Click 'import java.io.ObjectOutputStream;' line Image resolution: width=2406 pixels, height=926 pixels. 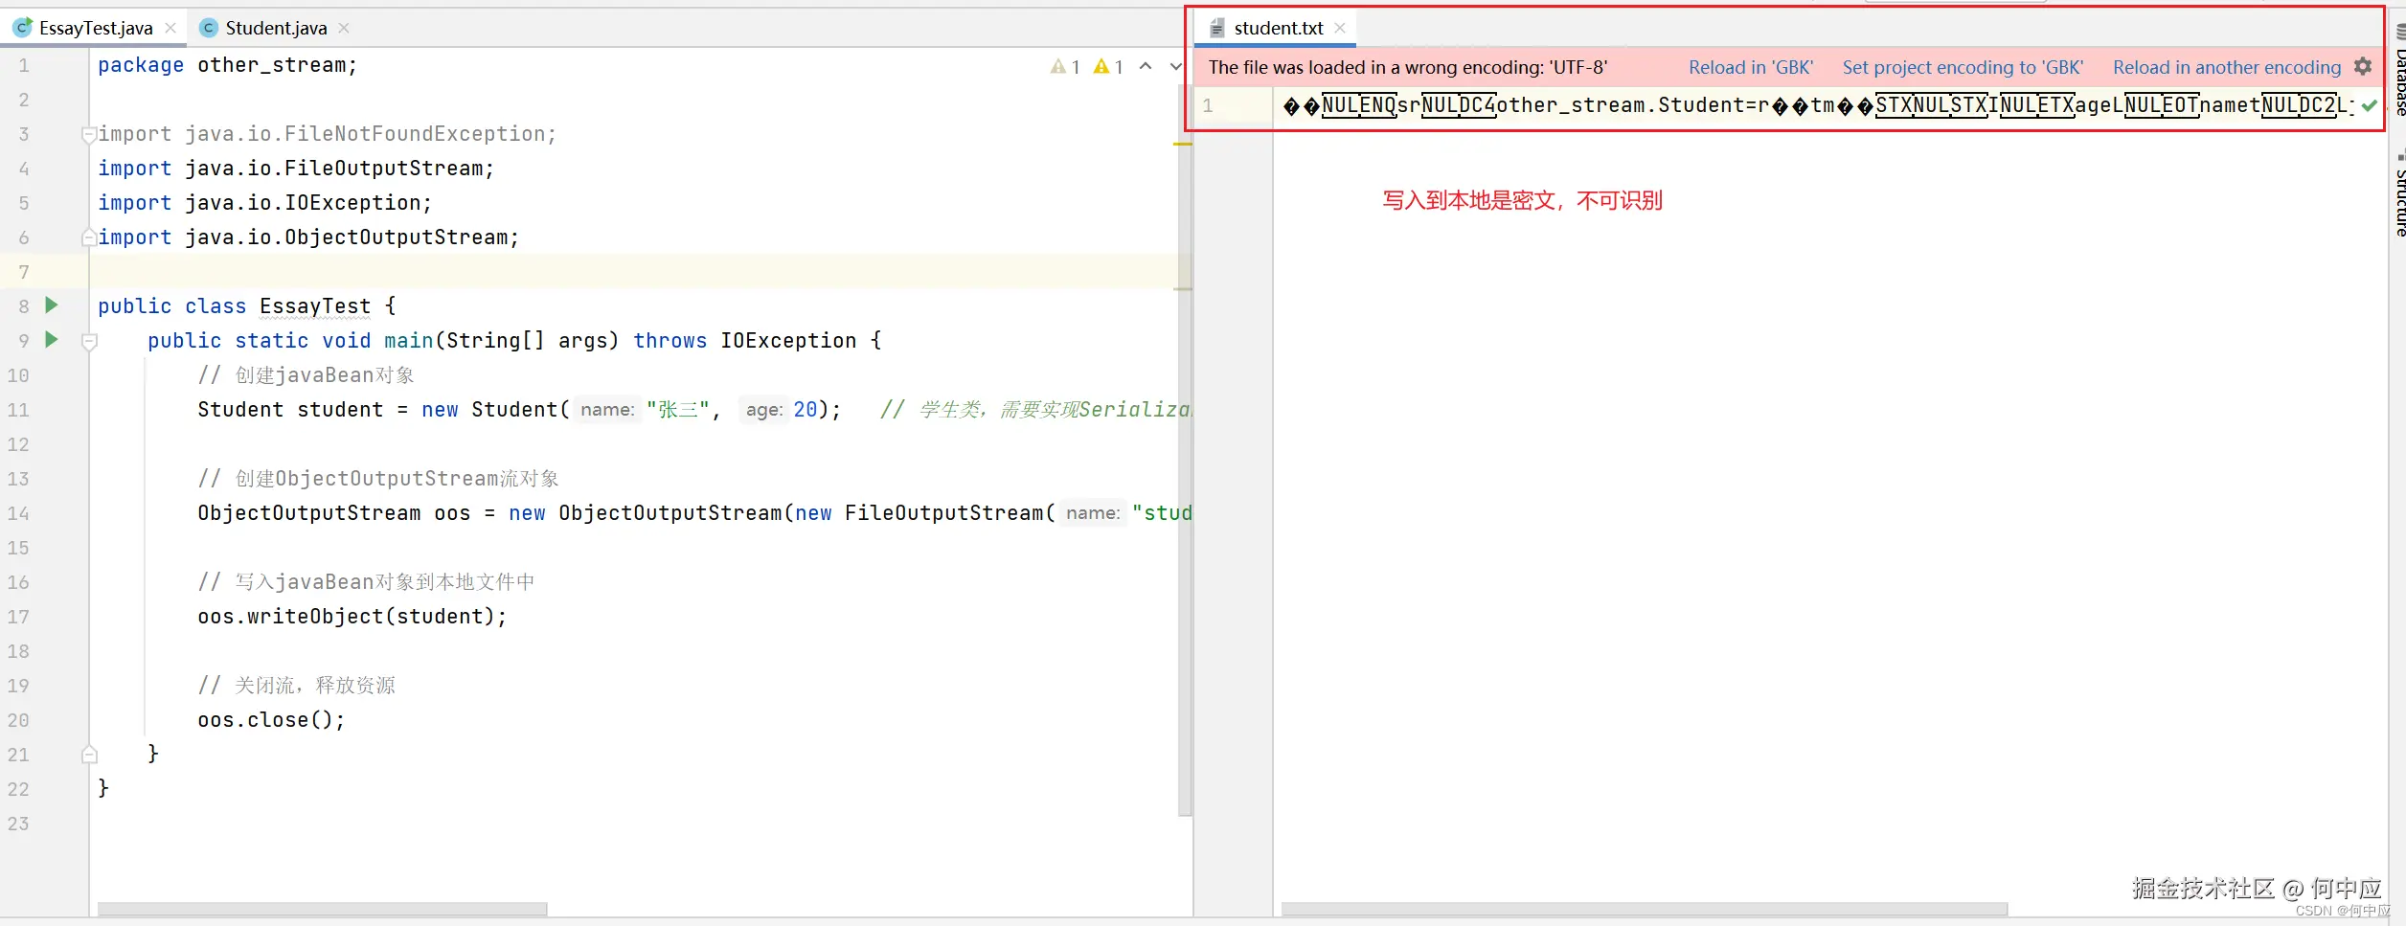308,237
